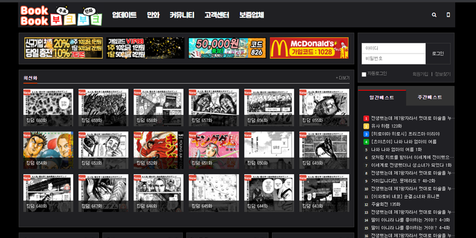Click the 회원가입 link
This screenshot has width=476, height=238.
420,74
